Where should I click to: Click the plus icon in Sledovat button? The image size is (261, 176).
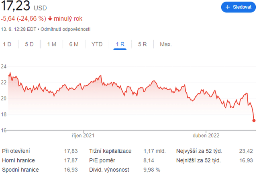tap(228, 7)
